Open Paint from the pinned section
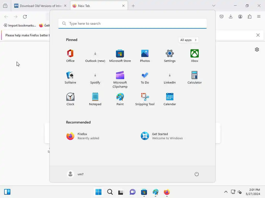 click(x=120, y=99)
